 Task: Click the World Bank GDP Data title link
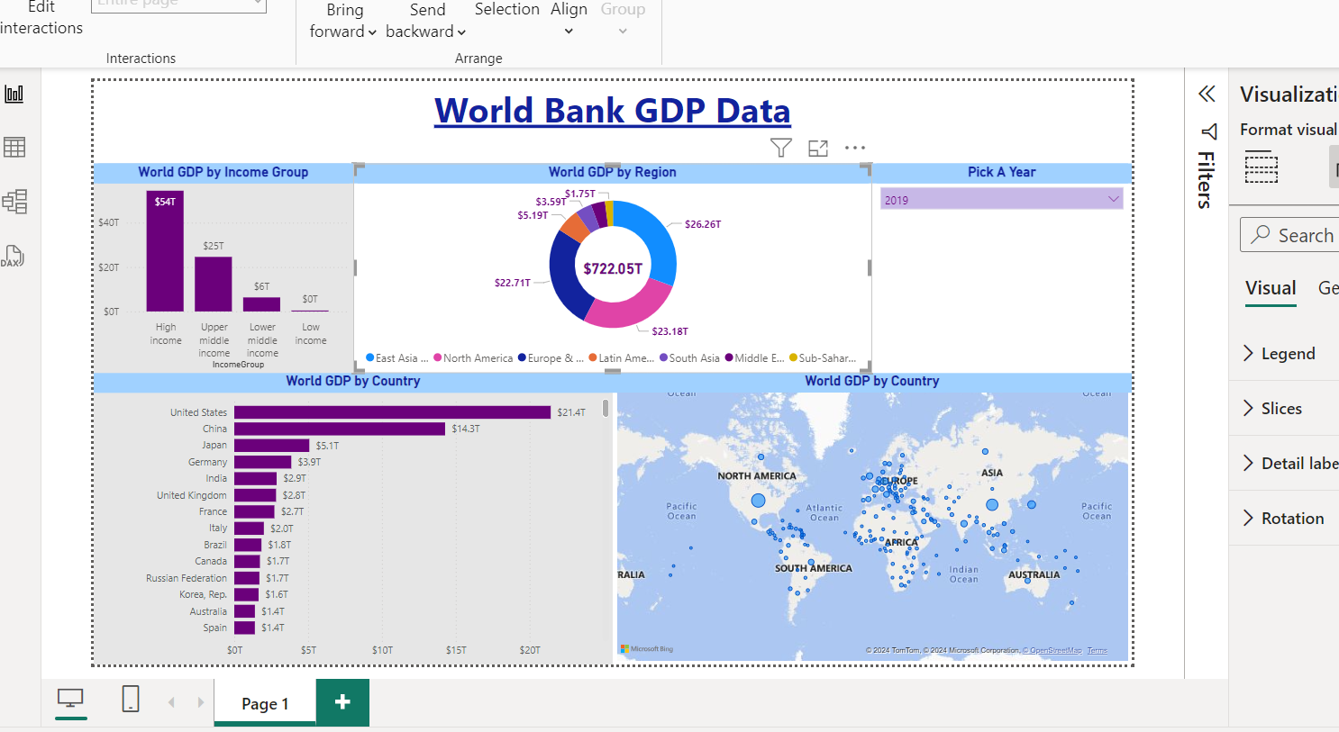(x=613, y=111)
